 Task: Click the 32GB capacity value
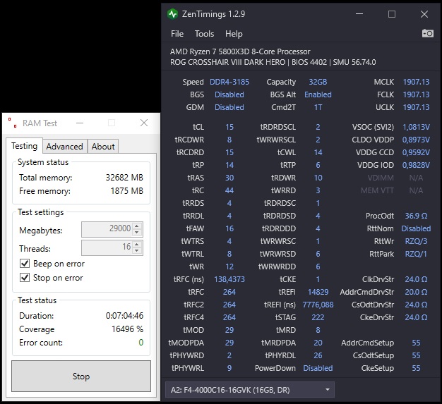tap(318, 82)
